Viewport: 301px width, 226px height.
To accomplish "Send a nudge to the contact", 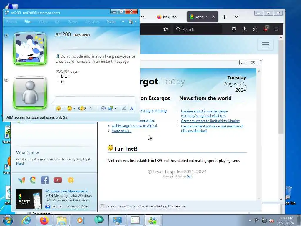I will pos(82,108).
